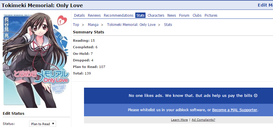This screenshot has height=127, width=273.
Task: Select the Dropped: 4 stat text
Action: (x=83, y=60)
